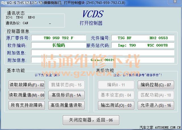Click the greyed 编码II - 11 button

(116, 85)
